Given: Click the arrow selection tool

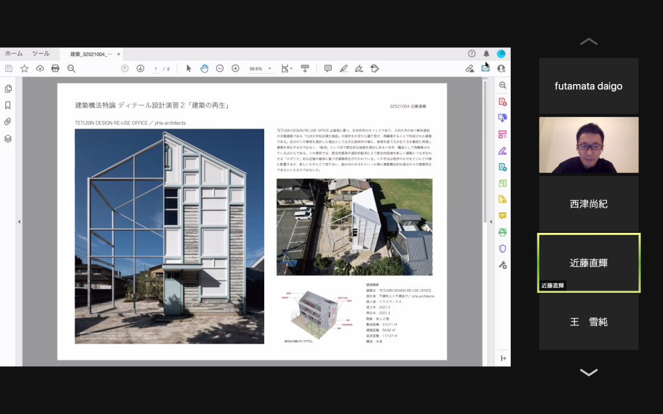Looking at the screenshot, I should coord(188,69).
